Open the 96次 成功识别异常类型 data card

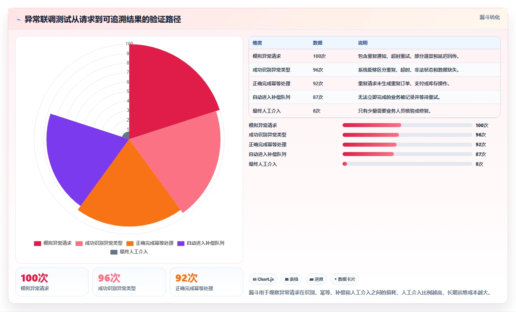click(129, 282)
